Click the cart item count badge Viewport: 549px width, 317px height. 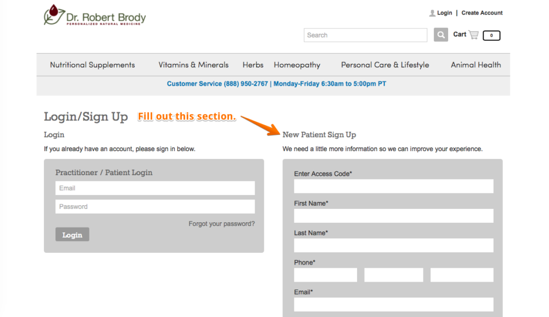tap(491, 35)
